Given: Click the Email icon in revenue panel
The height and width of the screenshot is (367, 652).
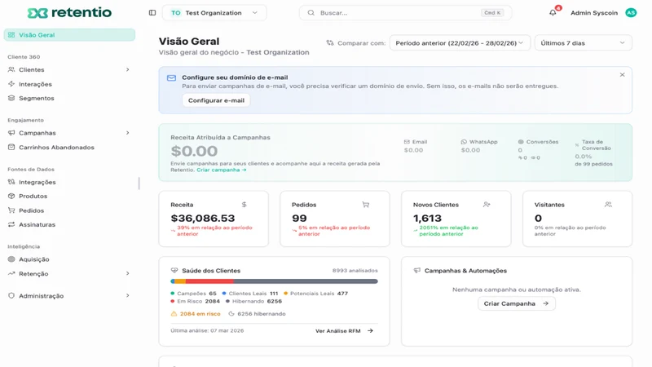Looking at the screenshot, I should tap(407, 142).
